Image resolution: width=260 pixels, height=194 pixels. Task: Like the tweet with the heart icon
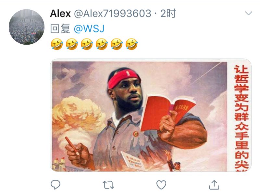click(161, 185)
